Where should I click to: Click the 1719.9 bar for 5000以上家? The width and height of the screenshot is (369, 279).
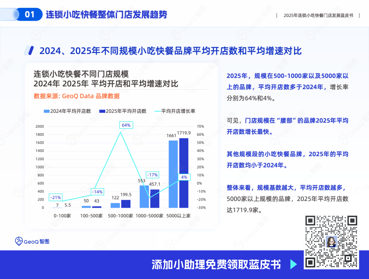click(184, 173)
